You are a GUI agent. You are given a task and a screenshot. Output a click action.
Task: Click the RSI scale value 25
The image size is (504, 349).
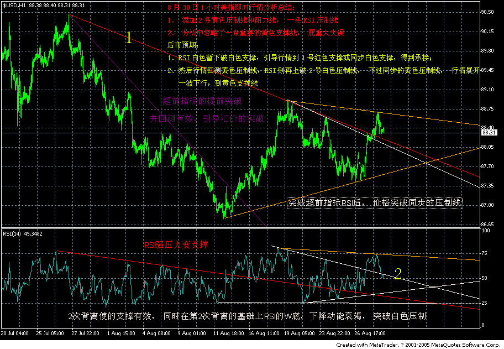485,303
